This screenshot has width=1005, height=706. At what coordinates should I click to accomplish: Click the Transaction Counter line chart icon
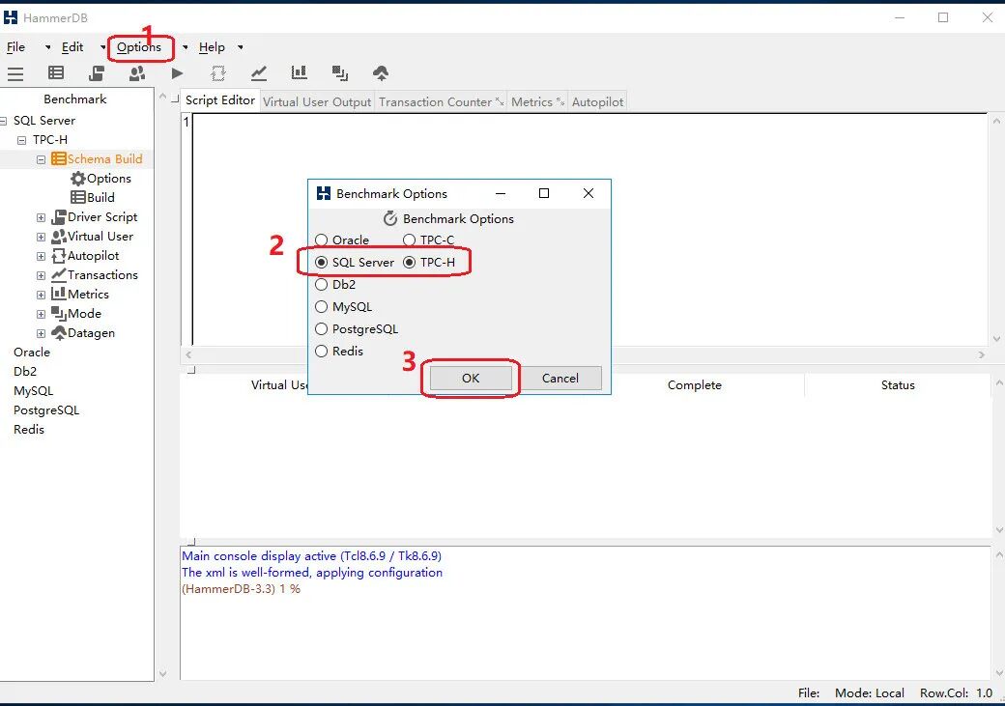pos(259,73)
